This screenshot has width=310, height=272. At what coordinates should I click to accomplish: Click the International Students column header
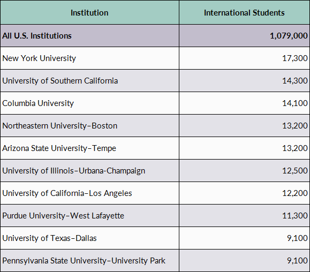coord(244,12)
